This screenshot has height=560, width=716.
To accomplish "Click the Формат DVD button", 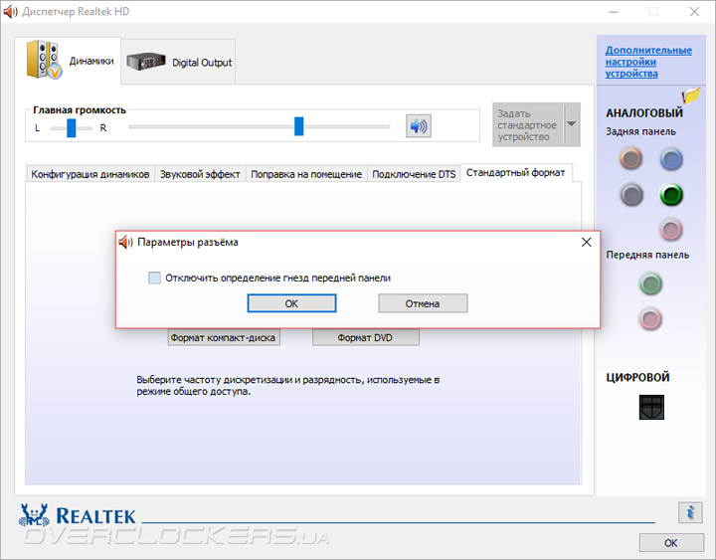I will tap(365, 337).
